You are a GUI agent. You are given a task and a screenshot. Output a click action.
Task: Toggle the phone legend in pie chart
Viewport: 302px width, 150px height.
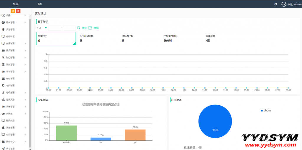[x=266, y=111]
